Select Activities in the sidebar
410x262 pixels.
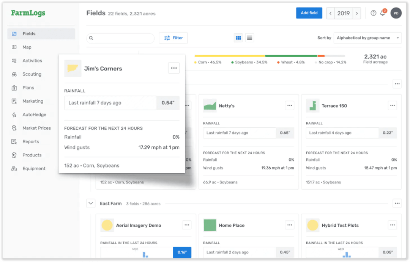tap(31, 60)
